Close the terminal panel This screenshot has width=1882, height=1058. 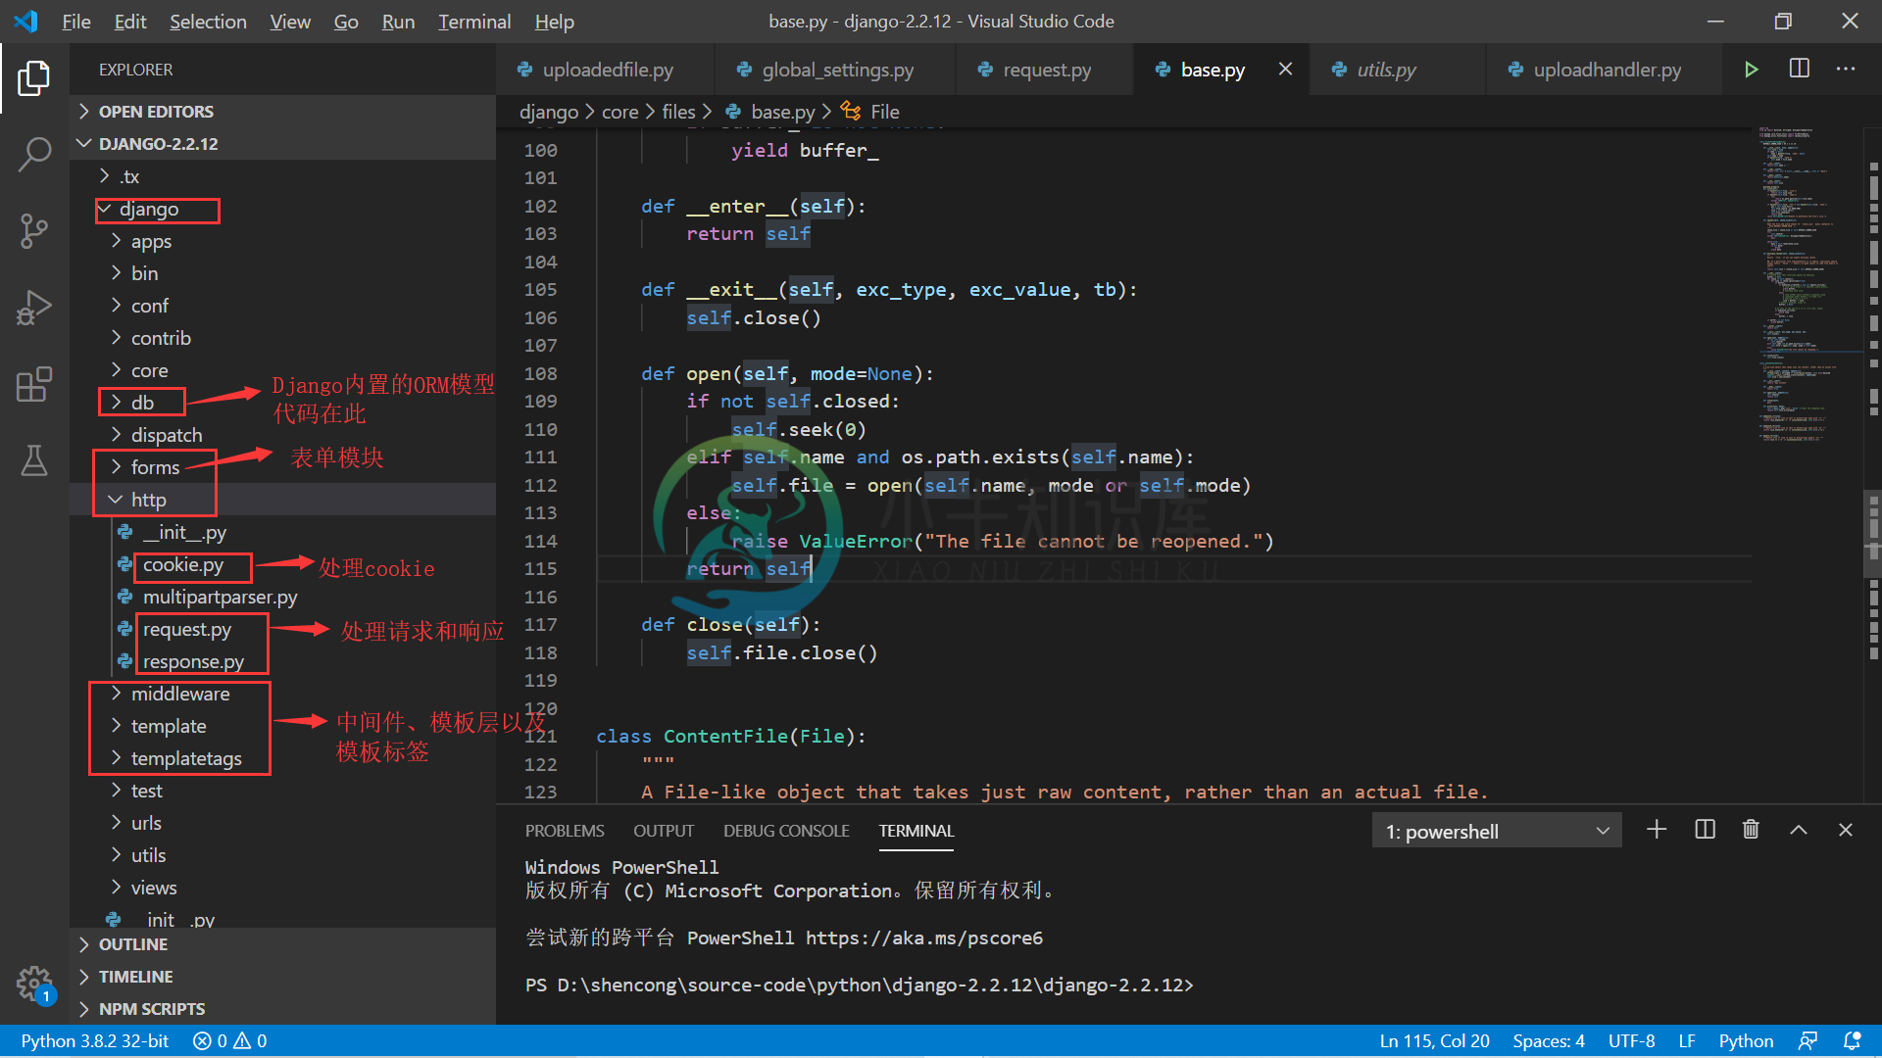1846,830
